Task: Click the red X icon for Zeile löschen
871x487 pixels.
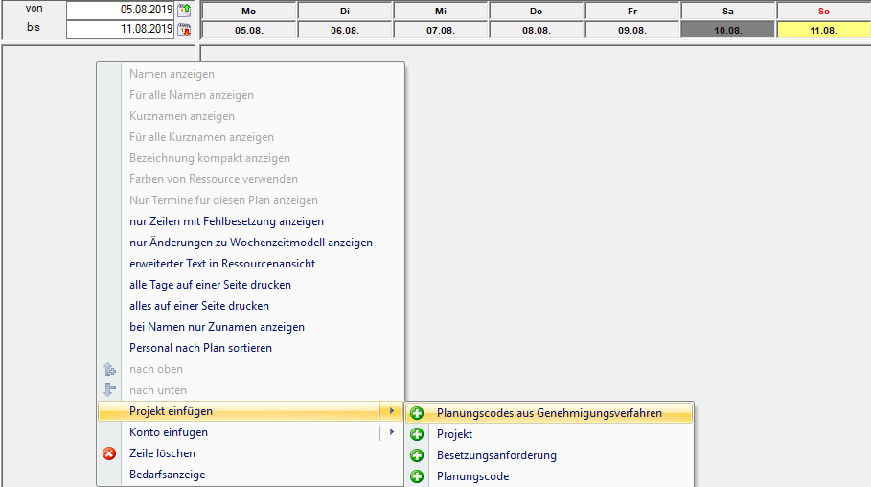Action: pos(109,453)
